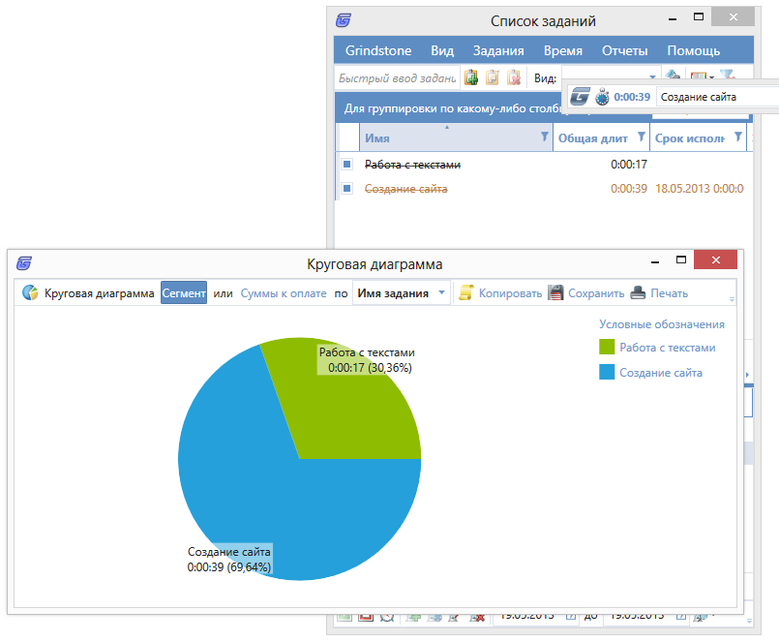
Task: Click the 0:00:17 duration cell
Action: [x=628, y=164]
